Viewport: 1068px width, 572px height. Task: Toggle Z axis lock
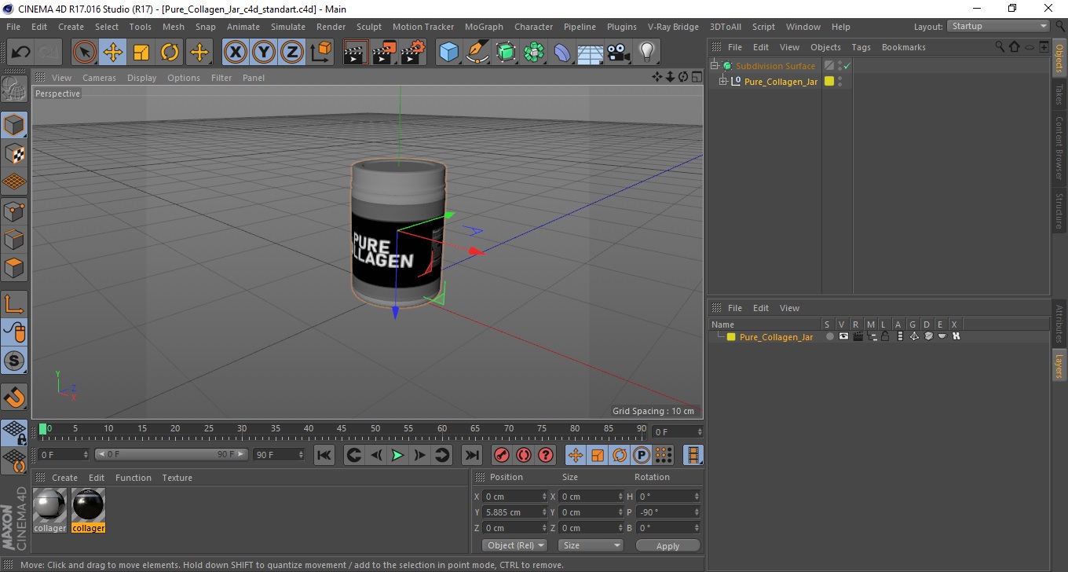pos(292,53)
